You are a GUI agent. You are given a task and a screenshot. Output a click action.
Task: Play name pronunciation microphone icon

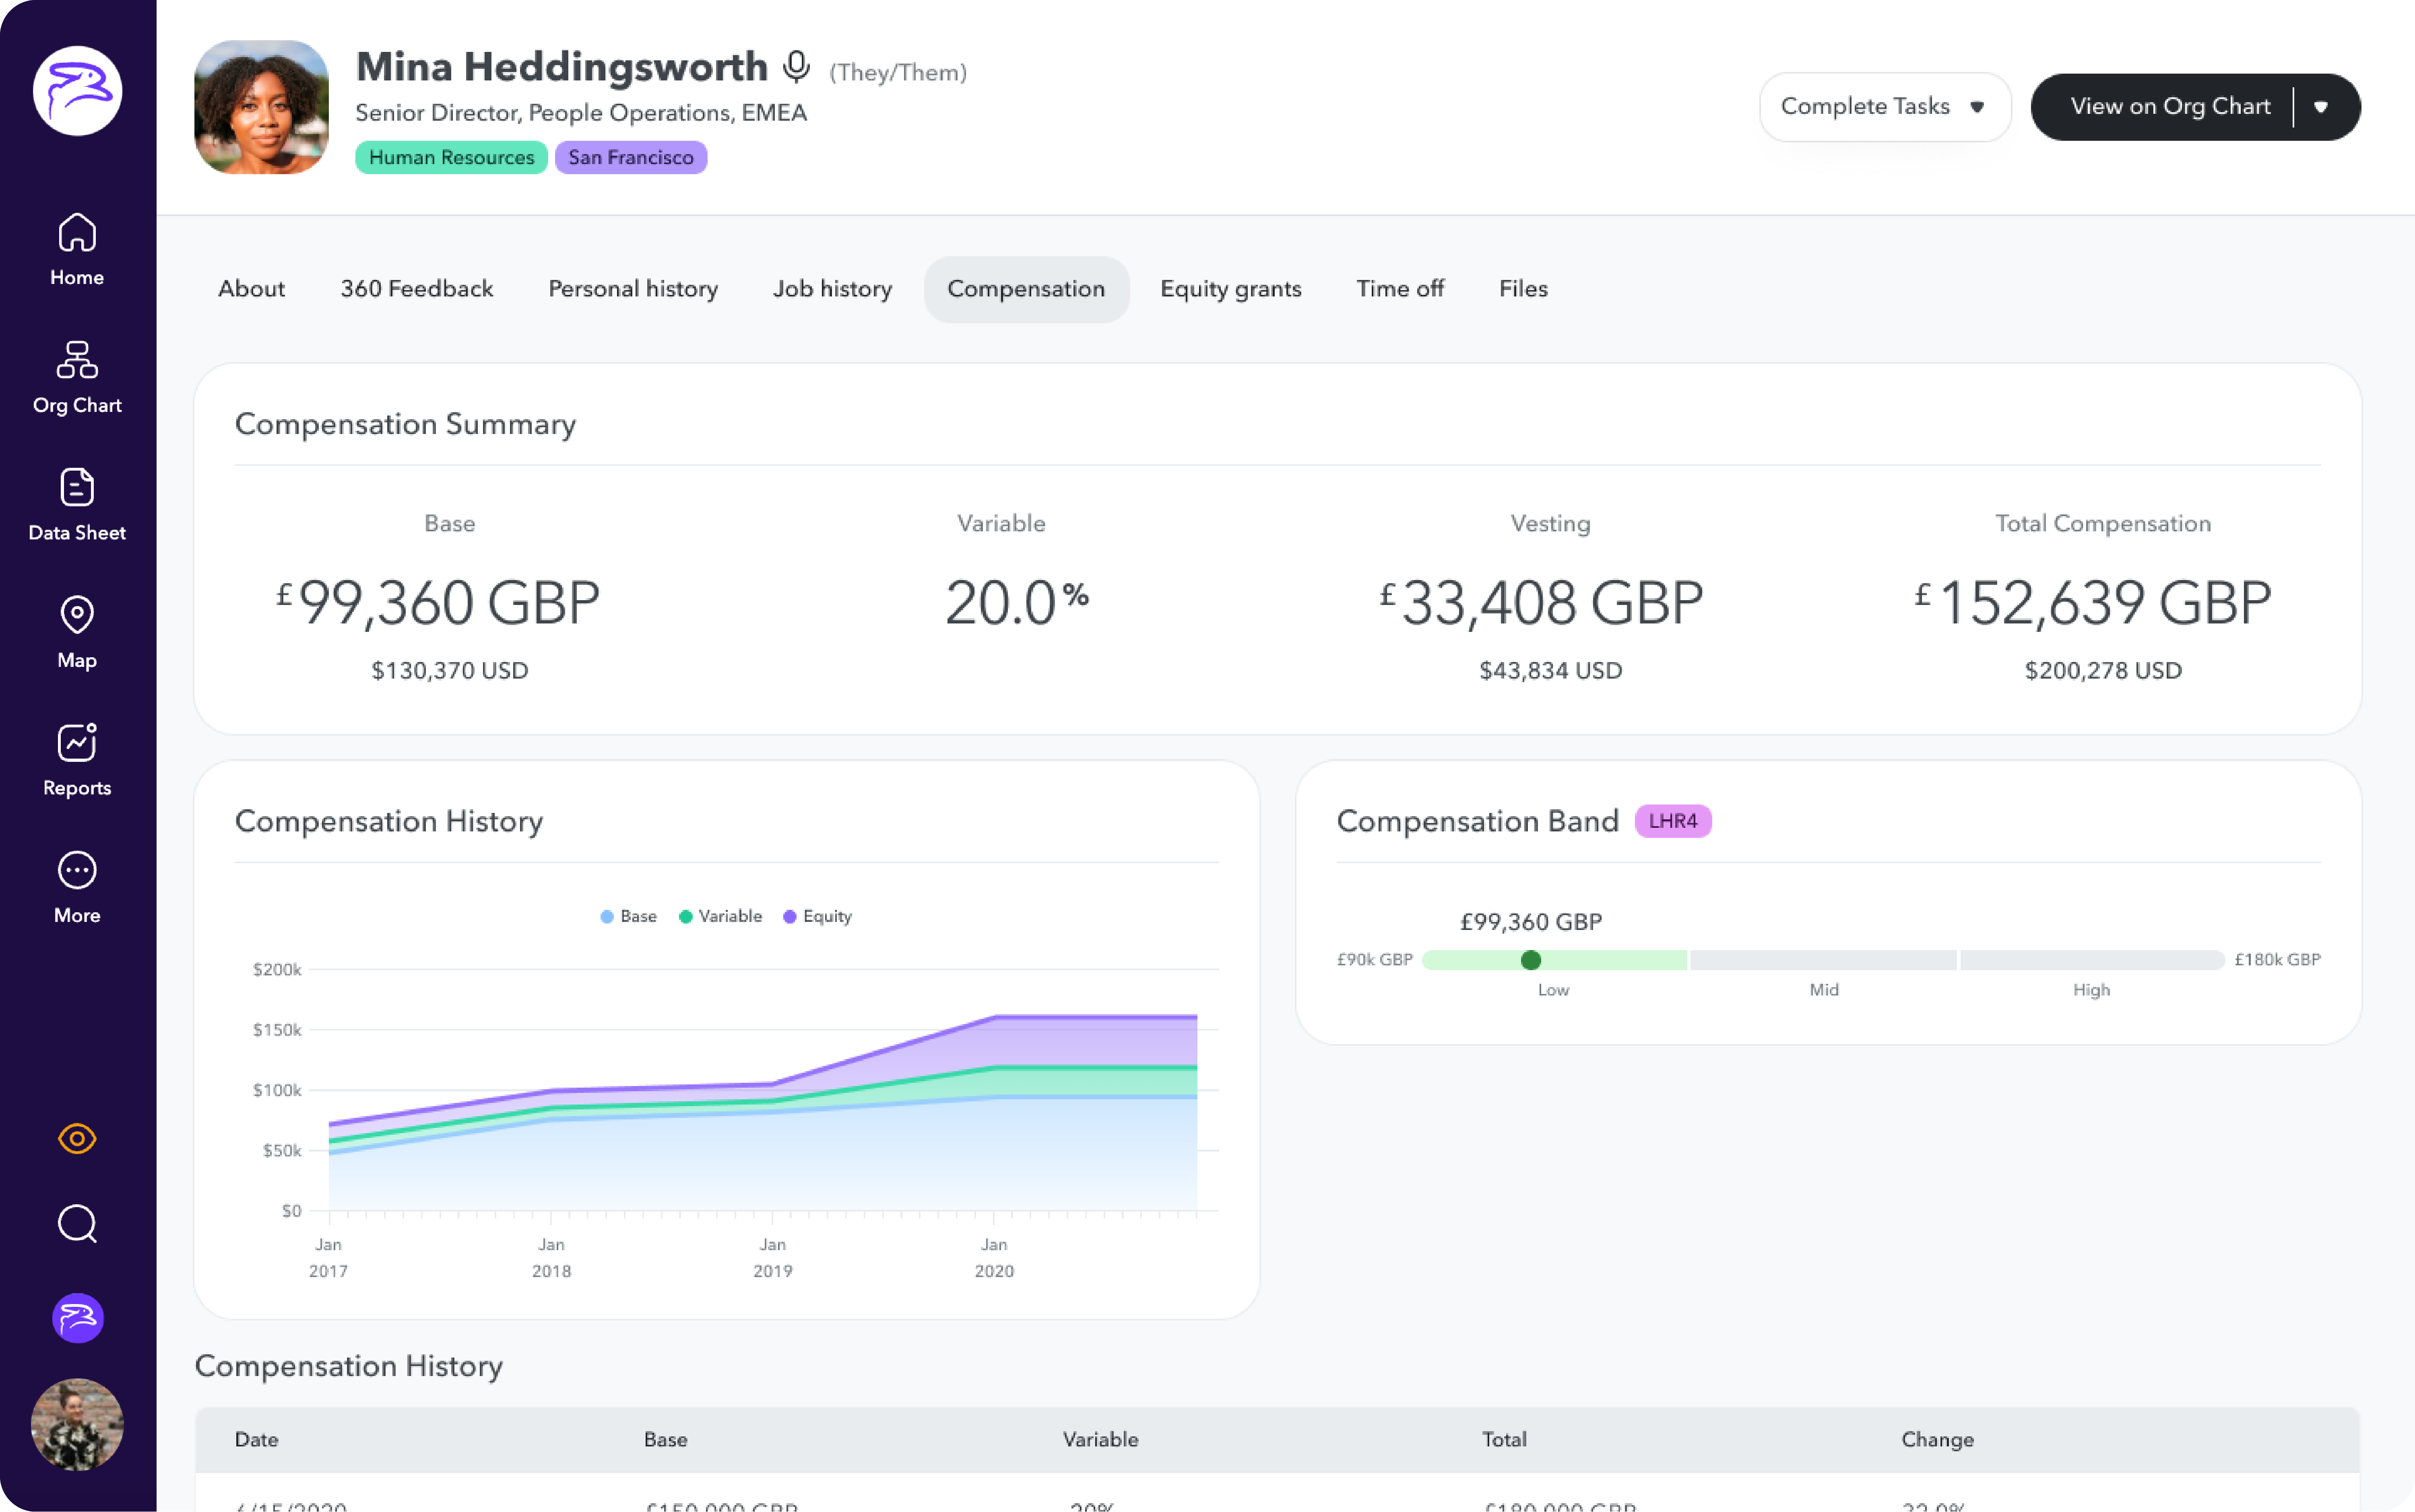point(796,67)
